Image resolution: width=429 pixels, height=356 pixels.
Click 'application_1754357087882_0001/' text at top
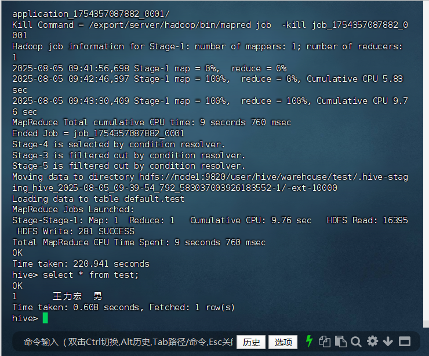tap(91, 14)
